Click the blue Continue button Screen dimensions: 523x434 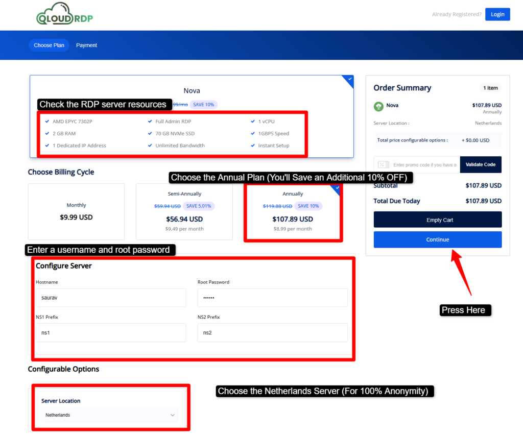coord(438,239)
